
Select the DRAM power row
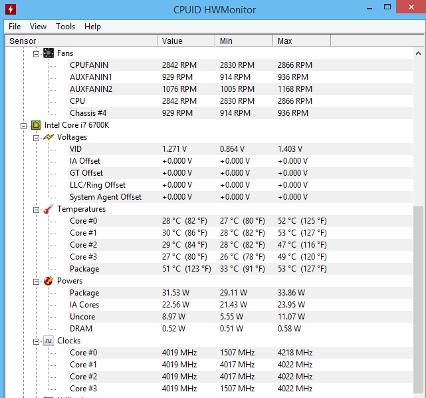pos(241,329)
